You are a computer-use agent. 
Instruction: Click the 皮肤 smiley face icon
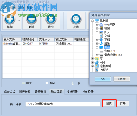(x=76, y=19)
